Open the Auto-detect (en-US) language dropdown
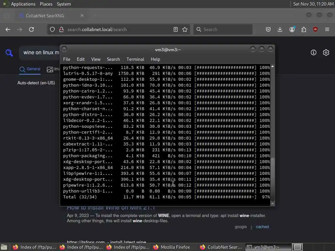This screenshot has width=335, height=251. 36,83
